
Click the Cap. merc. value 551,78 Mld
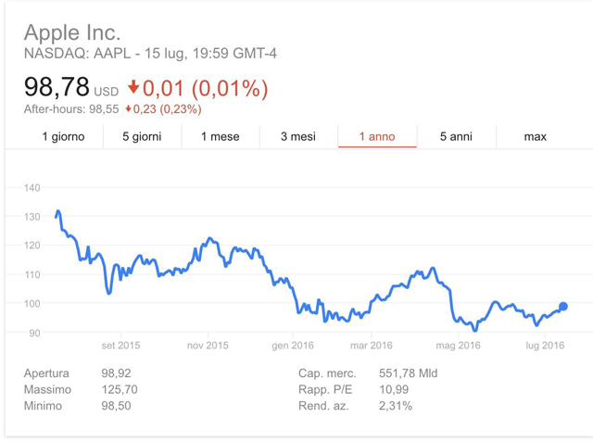408,373
